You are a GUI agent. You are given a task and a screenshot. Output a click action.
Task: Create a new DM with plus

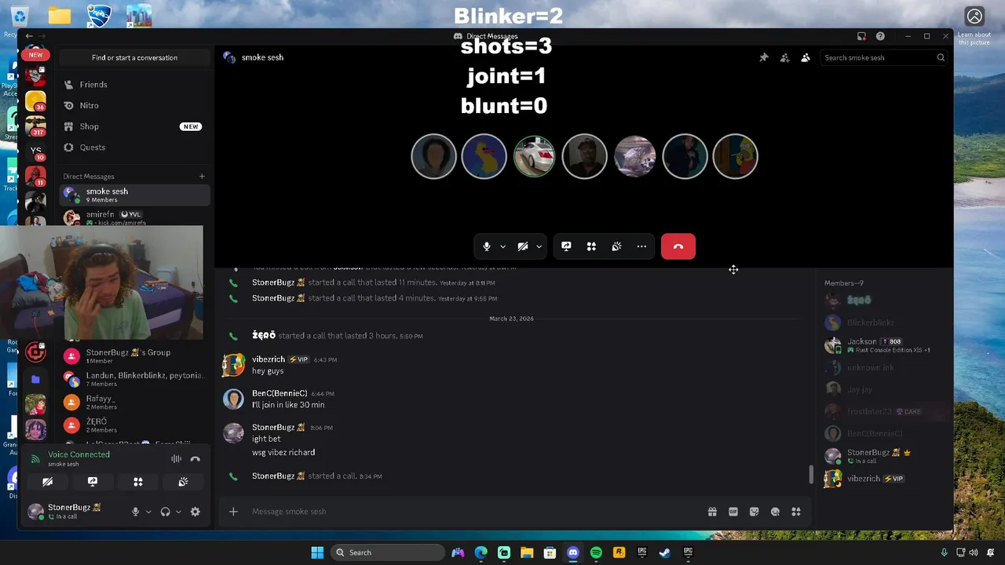pos(202,177)
